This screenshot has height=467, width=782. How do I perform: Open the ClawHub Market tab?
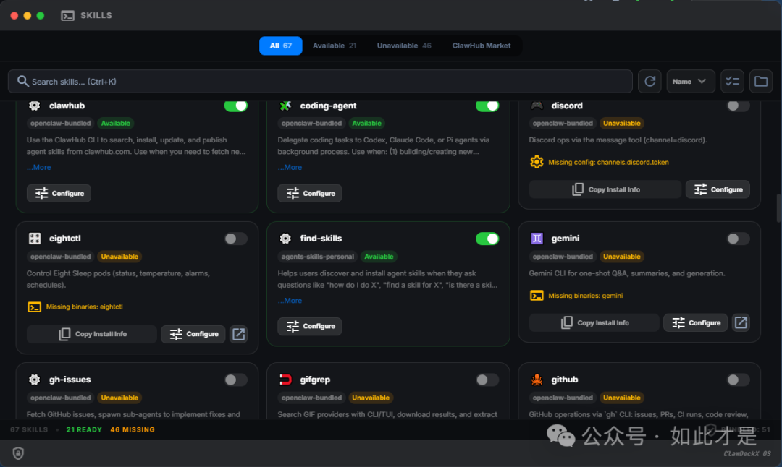coord(482,46)
